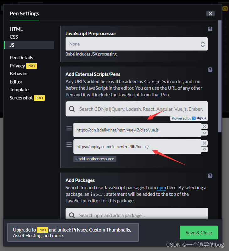Open help for Add Packages section
Screen dimensions: 229x251
(x=210, y=176)
